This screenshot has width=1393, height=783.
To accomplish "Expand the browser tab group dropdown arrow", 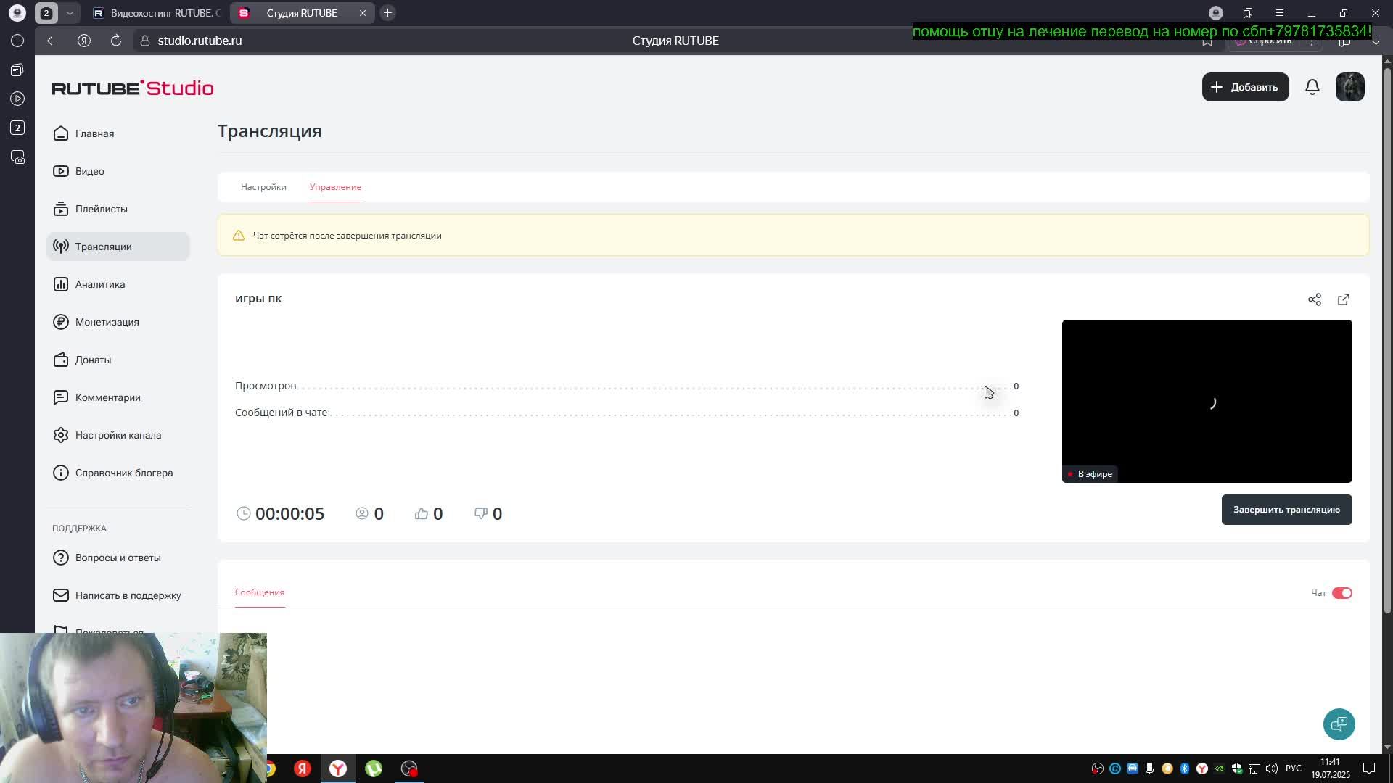I will tap(70, 13).
